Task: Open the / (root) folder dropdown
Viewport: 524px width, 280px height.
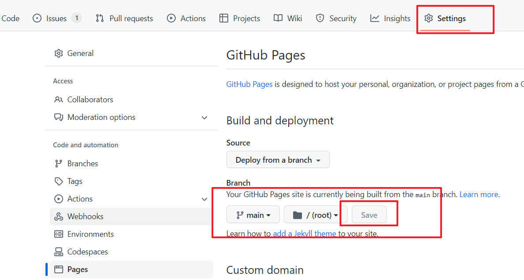Action: click(315, 215)
